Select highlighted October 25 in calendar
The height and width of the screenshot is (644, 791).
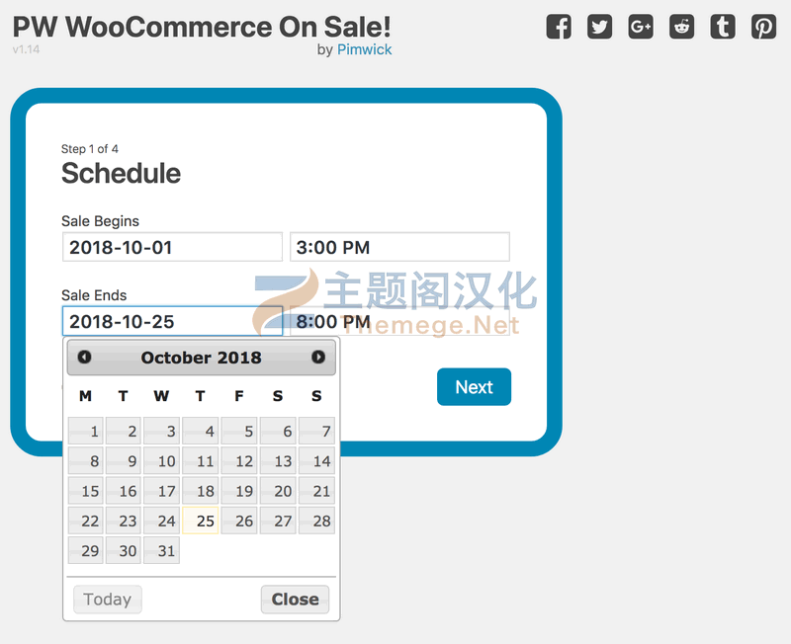pos(201,521)
